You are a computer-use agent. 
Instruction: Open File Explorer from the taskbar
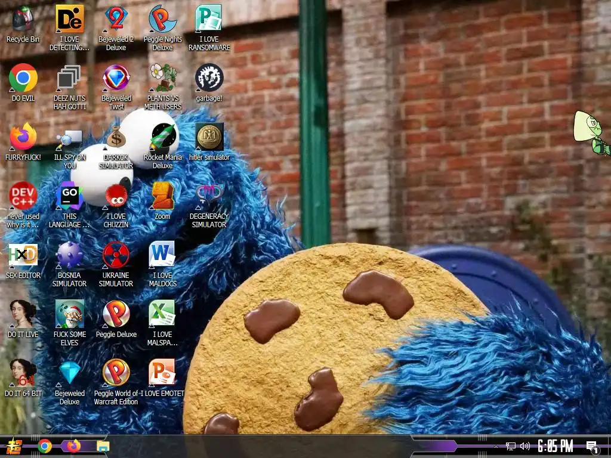pos(103,446)
